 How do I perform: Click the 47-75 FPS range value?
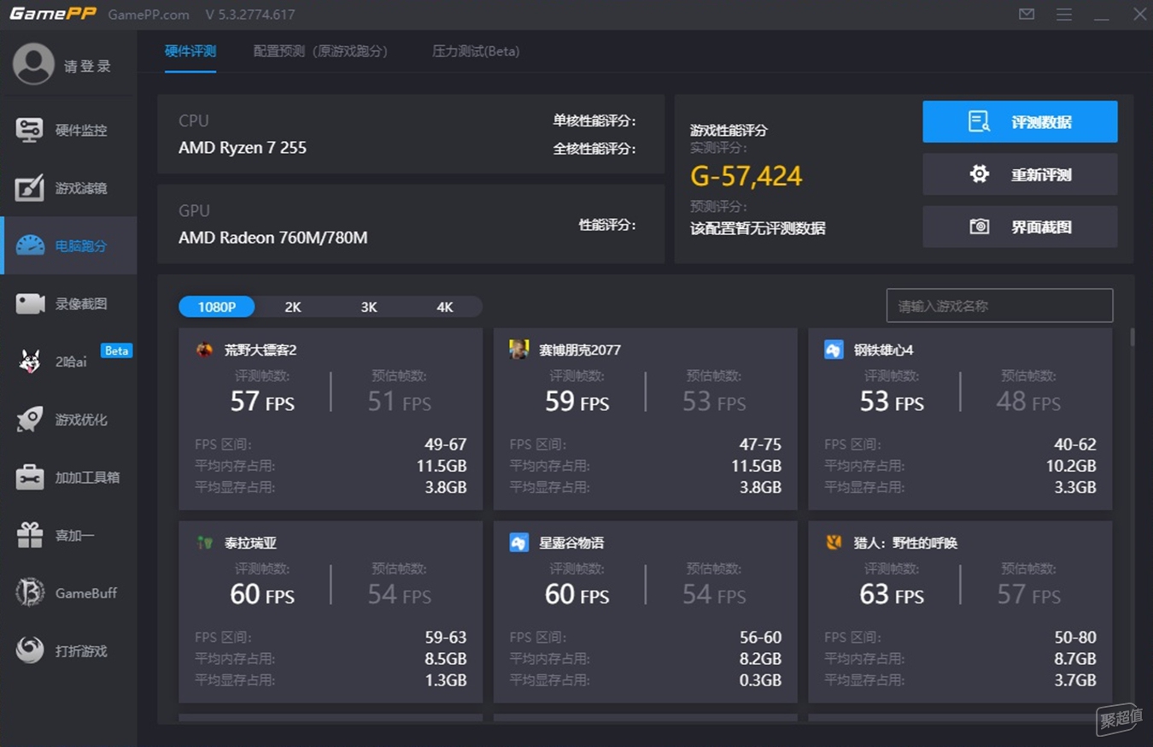point(760,444)
